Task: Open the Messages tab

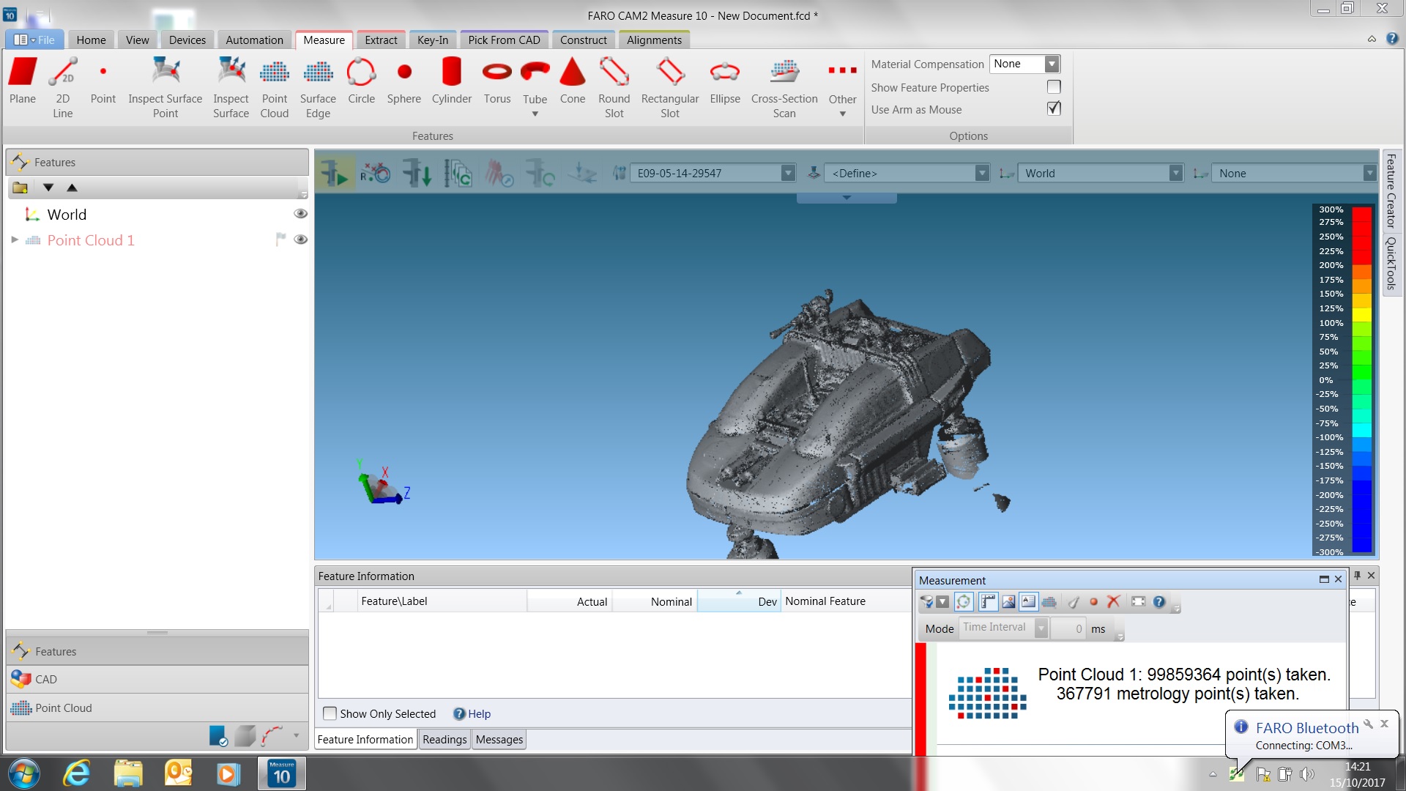Action: (499, 739)
